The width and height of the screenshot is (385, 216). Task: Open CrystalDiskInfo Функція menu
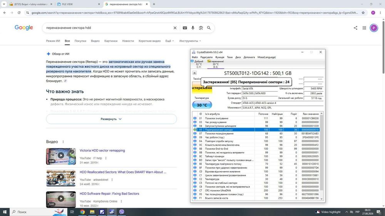pos(219,57)
